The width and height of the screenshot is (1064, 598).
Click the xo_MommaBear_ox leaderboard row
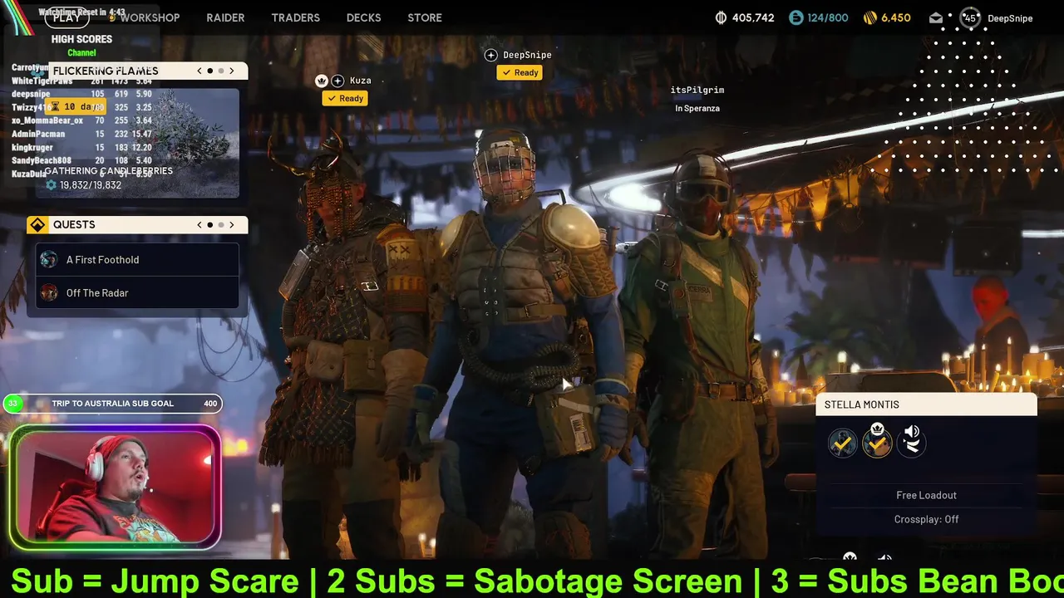click(81, 120)
